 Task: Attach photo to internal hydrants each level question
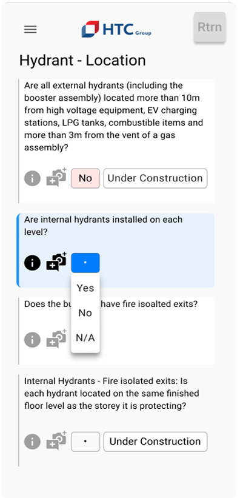[x=56, y=261]
